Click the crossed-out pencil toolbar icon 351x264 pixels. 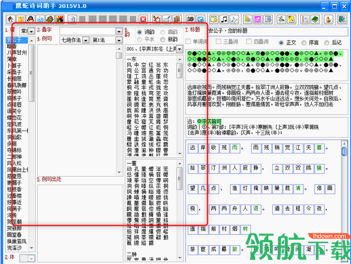[x=157, y=19]
